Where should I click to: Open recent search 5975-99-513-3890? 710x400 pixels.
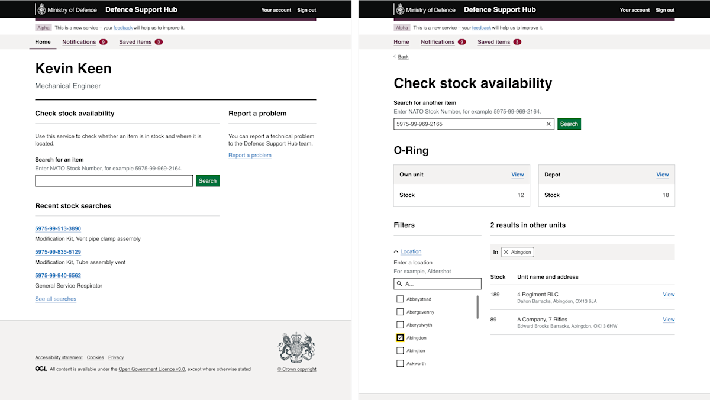tap(58, 228)
